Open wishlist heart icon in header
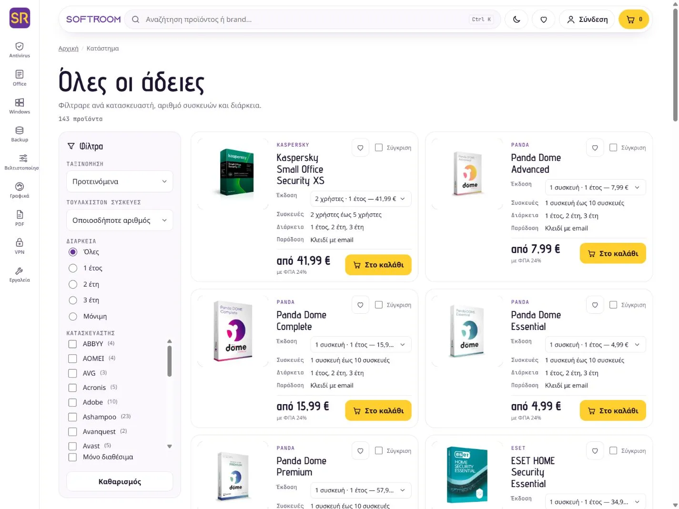The width and height of the screenshot is (679, 509). (544, 20)
